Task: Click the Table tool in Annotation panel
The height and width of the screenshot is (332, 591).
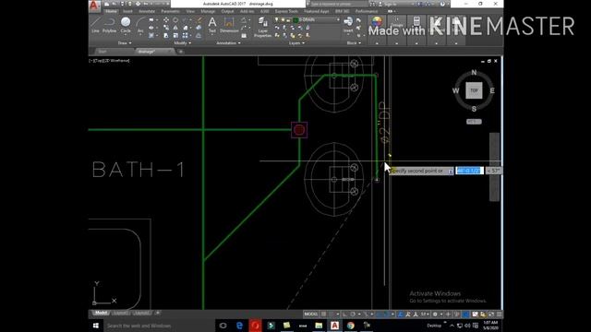Action: pos(244,36)
